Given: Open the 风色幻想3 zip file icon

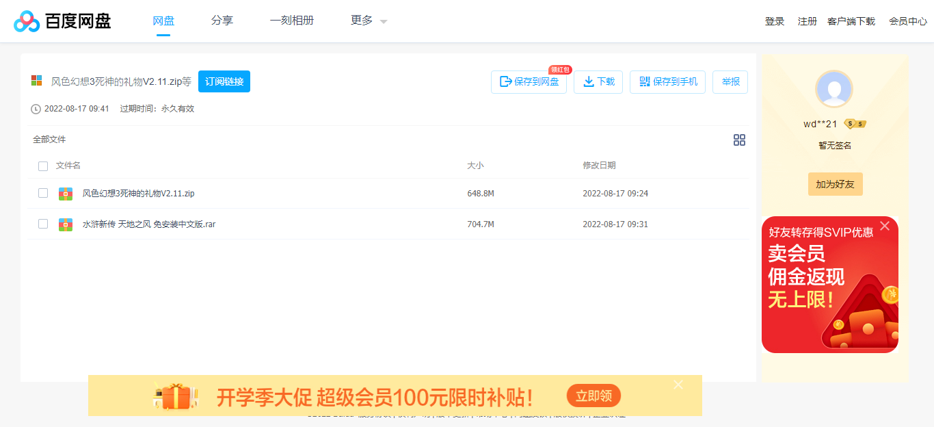Looking at the screenshot, I should click(65, 193).
